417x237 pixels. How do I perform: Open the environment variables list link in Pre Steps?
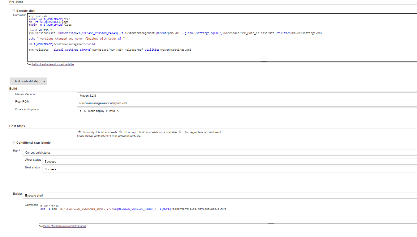tap(53, 64)
